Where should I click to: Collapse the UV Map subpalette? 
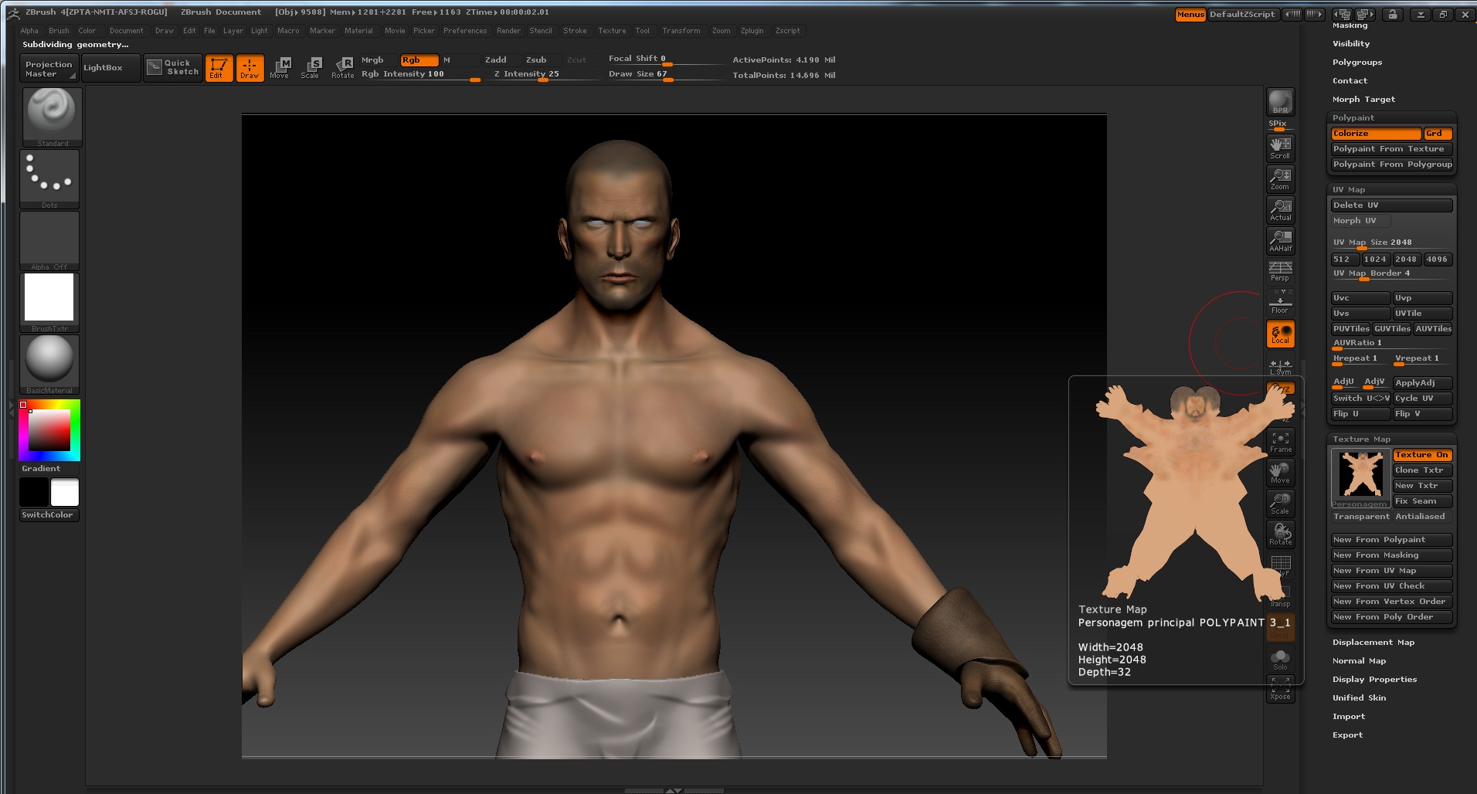click(1349, 190)
